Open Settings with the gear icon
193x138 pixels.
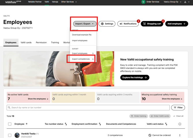107,24
